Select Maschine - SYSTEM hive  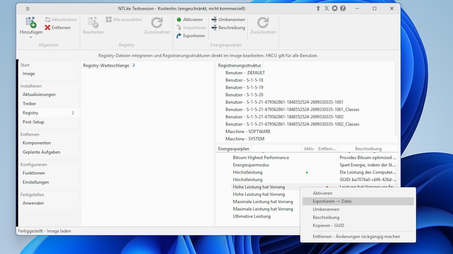tap(245, 139)
